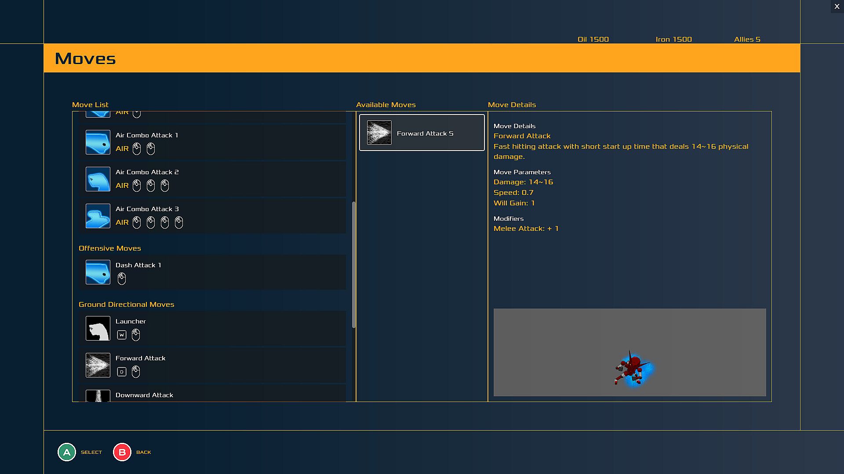The height and width of the screenshot is (474, 844).
Task: Click the mouse icon under Dash Attack 1
Action: point(122,279)
